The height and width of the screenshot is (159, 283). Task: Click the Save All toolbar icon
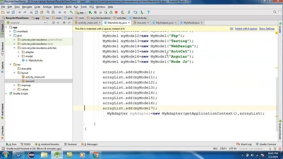coord(8,12)
